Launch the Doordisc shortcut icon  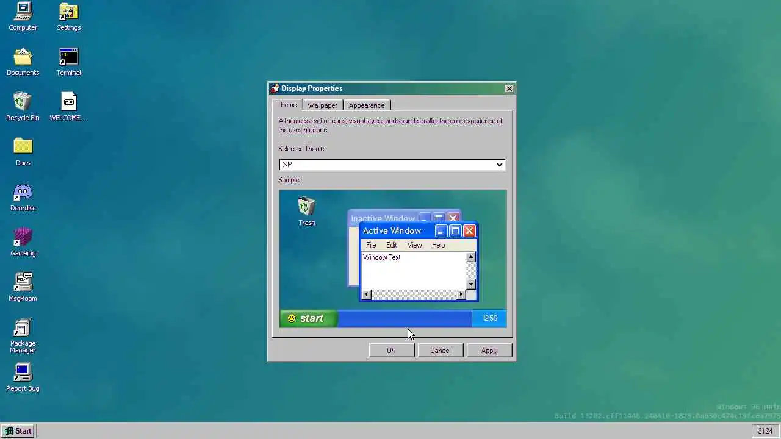[x=23, y=197]
